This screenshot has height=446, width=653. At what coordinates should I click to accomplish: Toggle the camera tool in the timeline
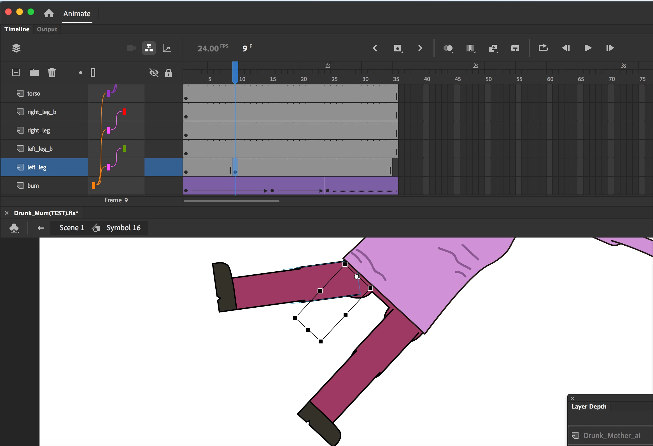pos(131,48)
